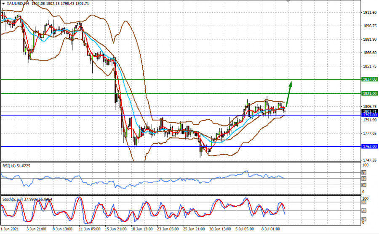The width and height of the screenshot is (379, 234).
Task: Click the 1747.35 price scale value
Action: pyautogui.click(x=369, y=160)
